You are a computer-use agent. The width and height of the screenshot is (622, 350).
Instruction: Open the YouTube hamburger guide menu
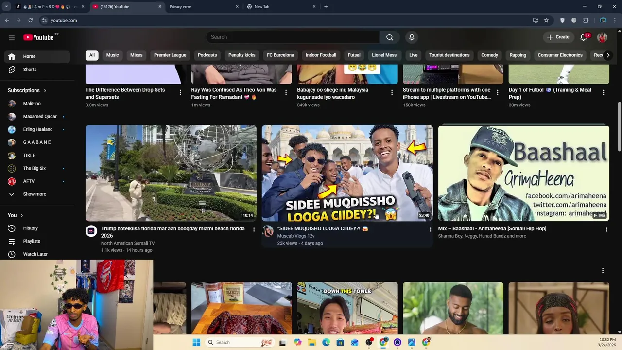[12, 37]
